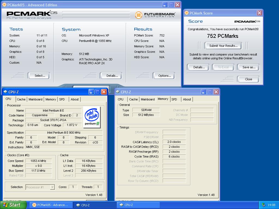279x209 pixels.
Task: Click the PCMark05 title bar icon
Action: pos(4,5)
